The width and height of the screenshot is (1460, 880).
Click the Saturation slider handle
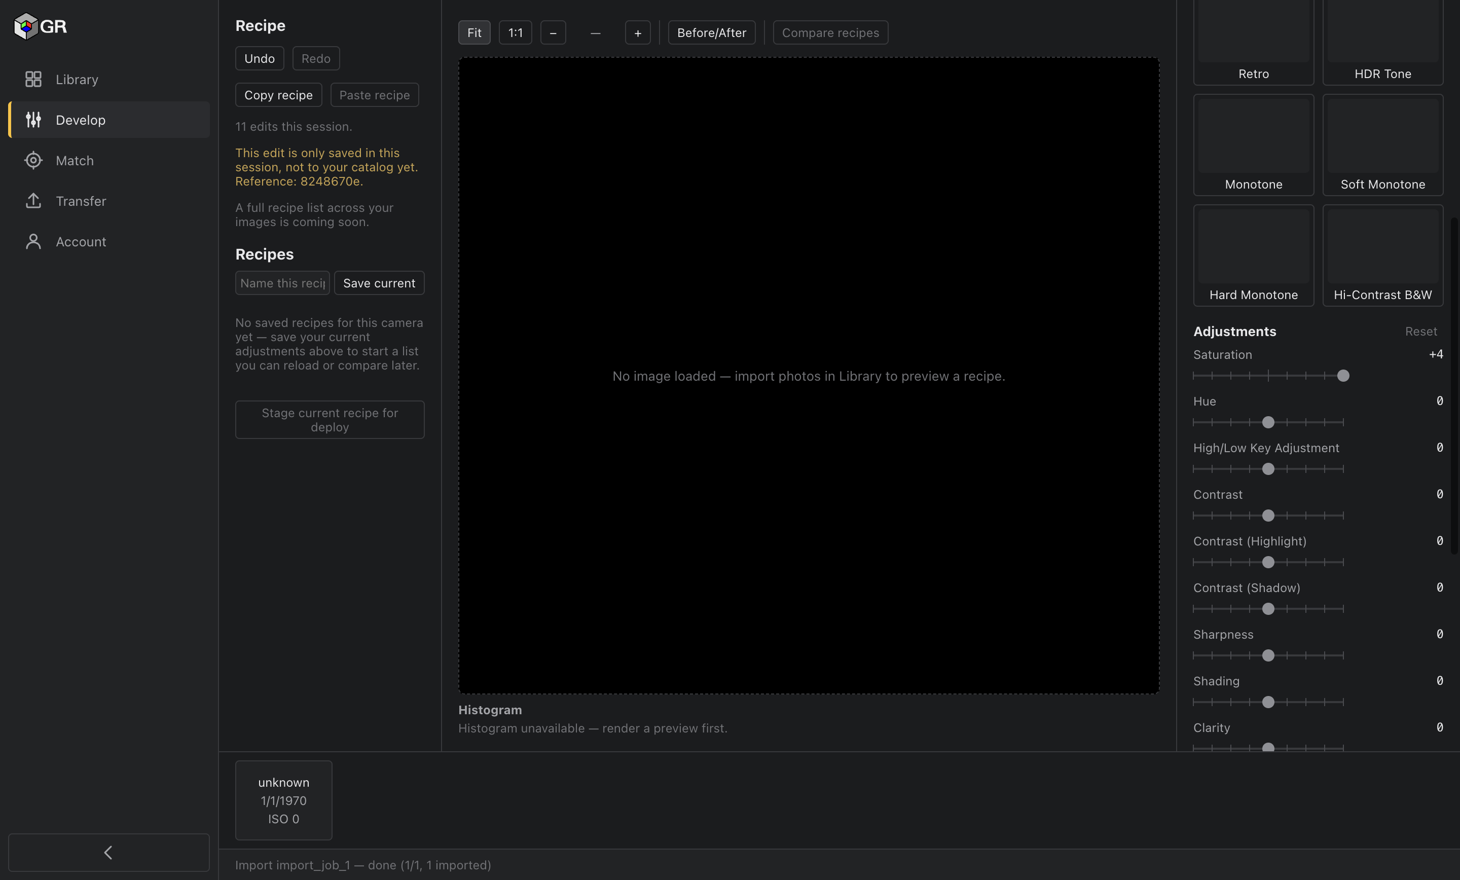click(x=1343, y=376)
